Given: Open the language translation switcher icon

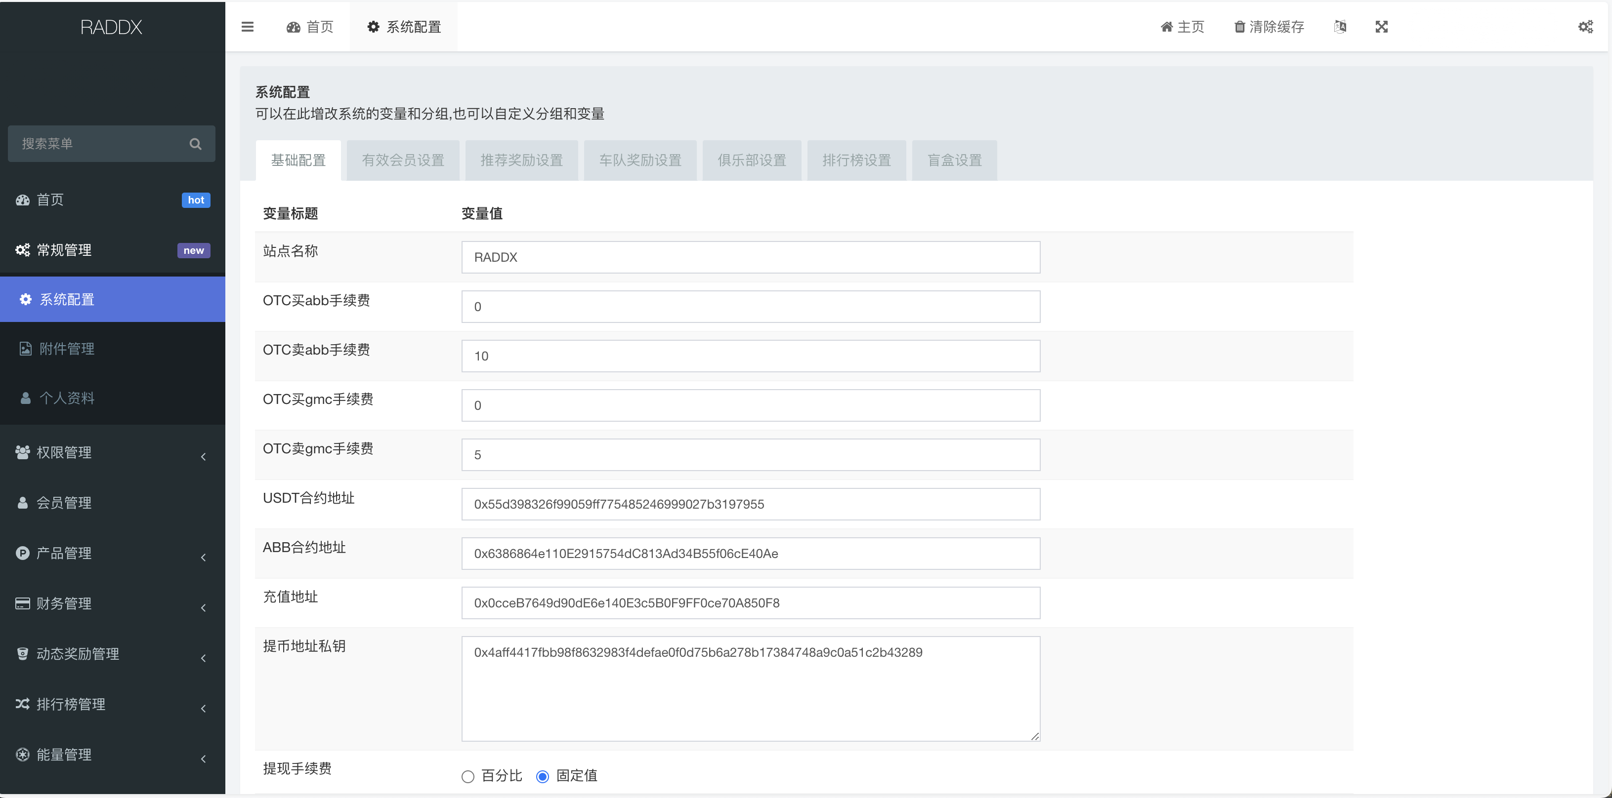Looking at the screenshot, I should 1340,27.
